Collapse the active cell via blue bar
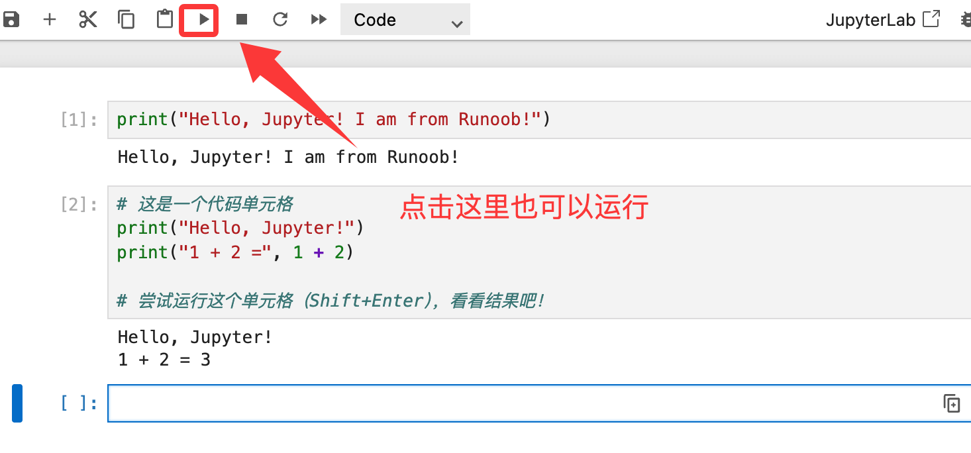This screenshot has height=453, width=971. 17,403
